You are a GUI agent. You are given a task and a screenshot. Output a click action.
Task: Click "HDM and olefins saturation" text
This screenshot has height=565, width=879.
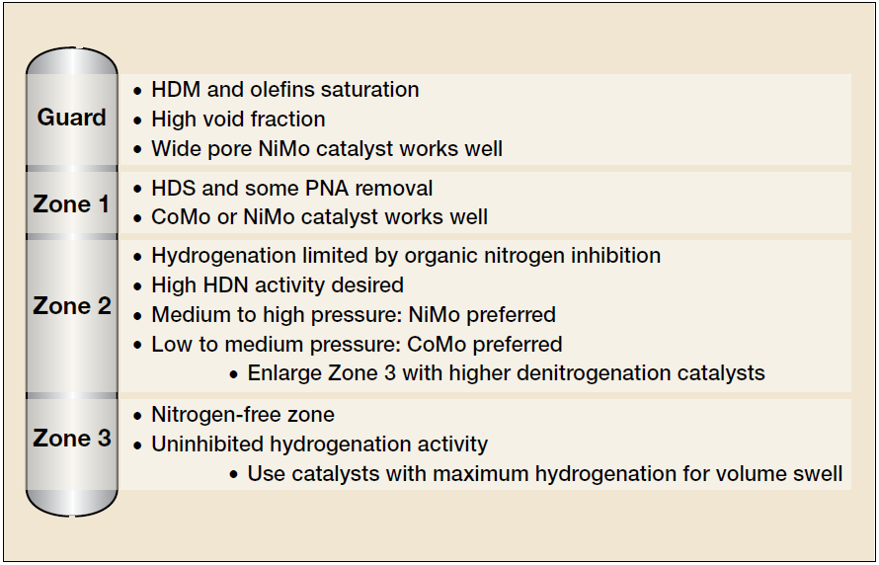click(x=284, y=90)
